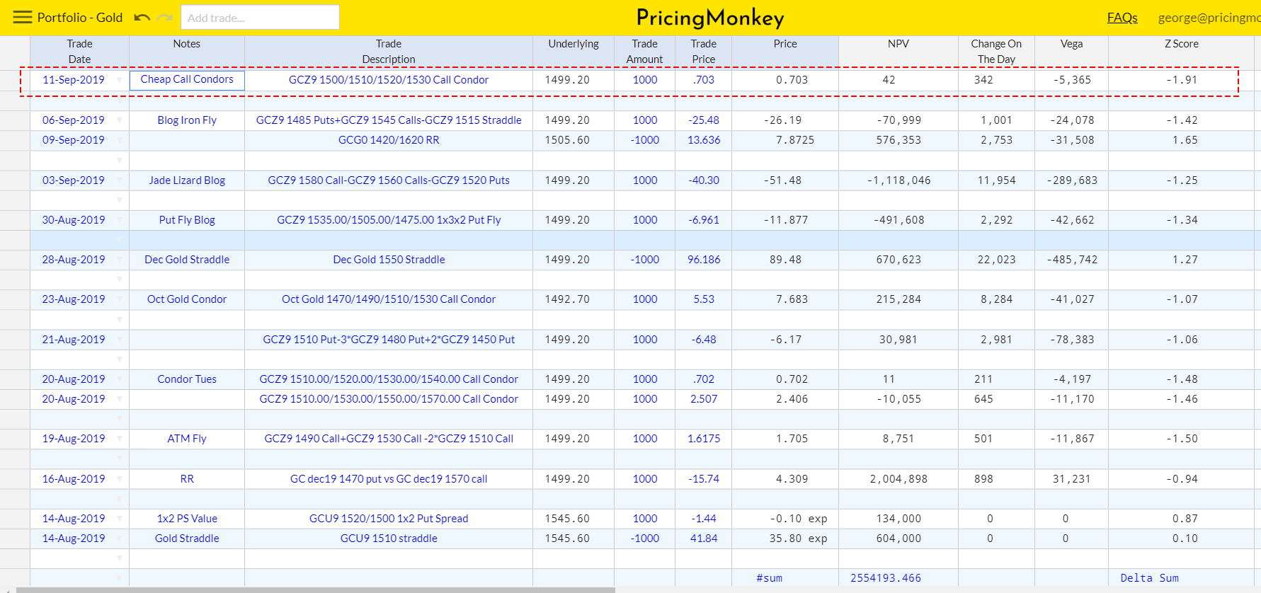Select the Z Score column header
This screenshot has width=1261, height=593.
click(x=1181, y=52)
